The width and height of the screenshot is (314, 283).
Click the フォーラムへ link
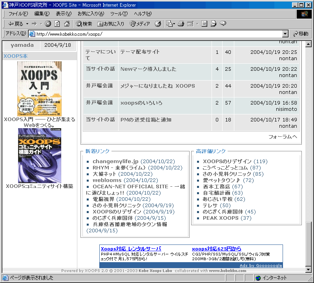tap(283, 137)
